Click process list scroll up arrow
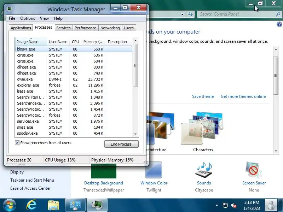 (x=135, y=41)
